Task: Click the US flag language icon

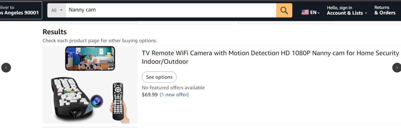Action: pyautogui.click(x=305, y=12)
